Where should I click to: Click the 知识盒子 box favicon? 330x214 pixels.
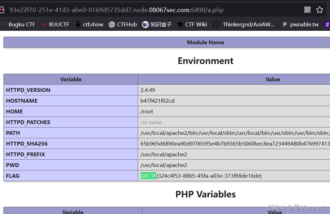tap(145, 25)
